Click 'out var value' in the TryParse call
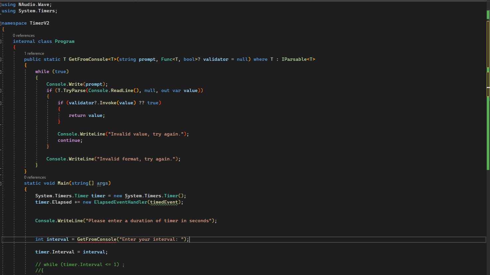The image size is (490, 275). [179, 91]
